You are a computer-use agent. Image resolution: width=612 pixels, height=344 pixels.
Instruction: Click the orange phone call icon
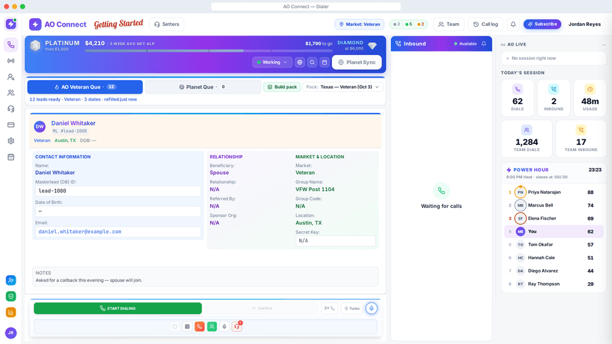point(199,326)
